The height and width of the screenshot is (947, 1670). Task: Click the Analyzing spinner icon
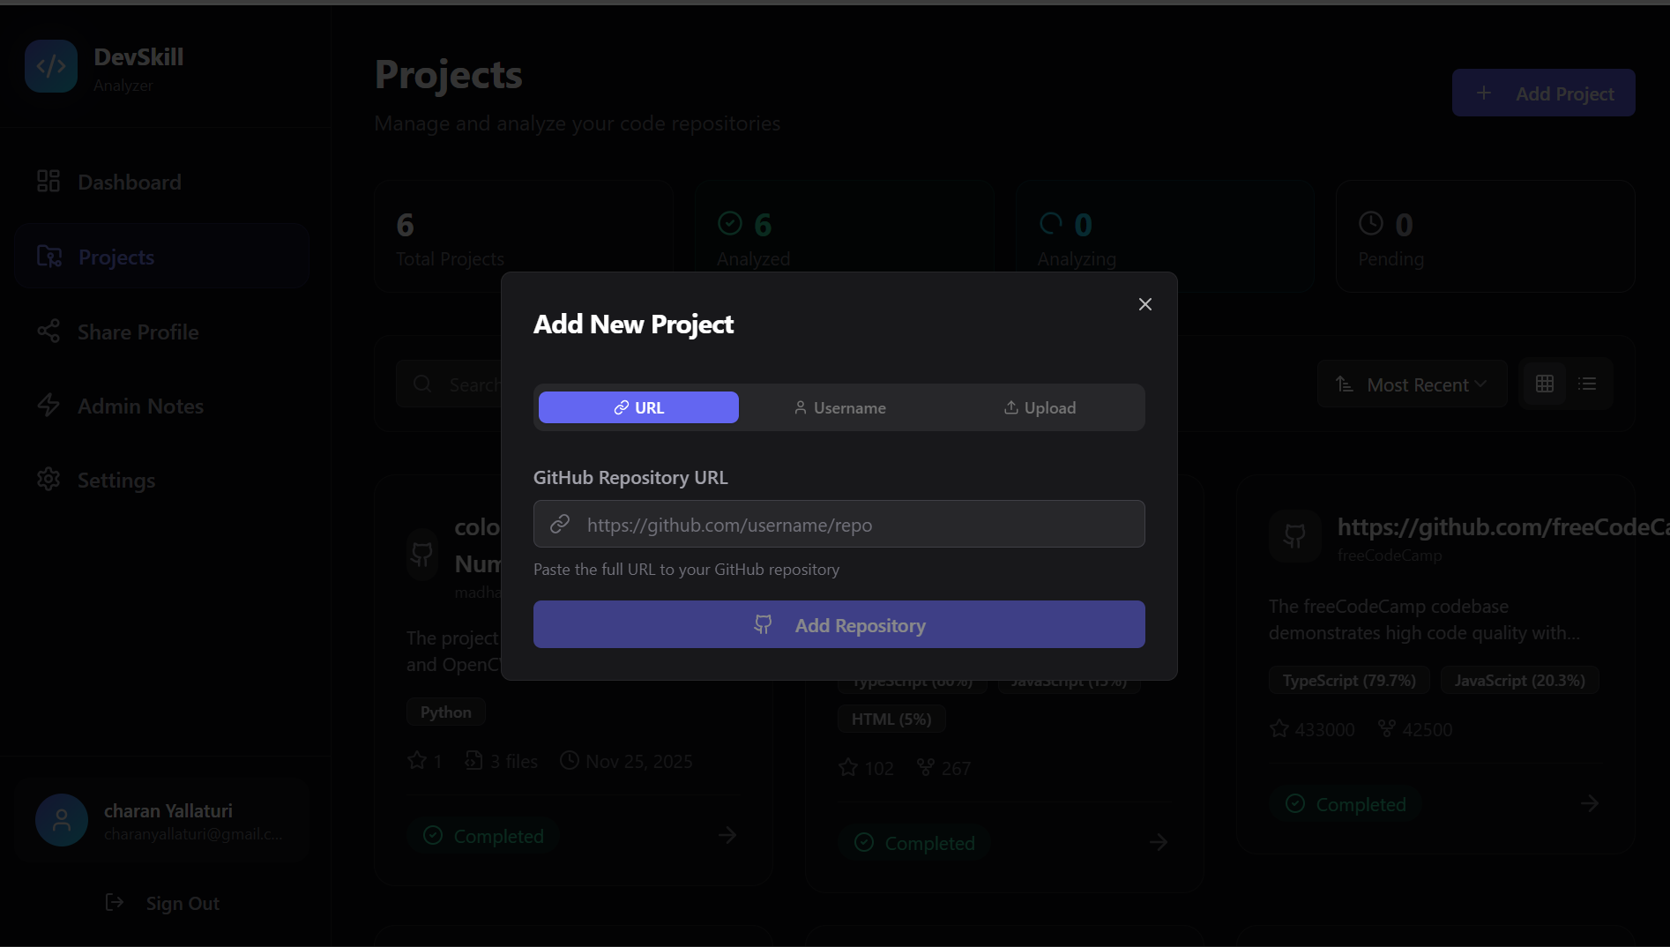[1051, 223]
